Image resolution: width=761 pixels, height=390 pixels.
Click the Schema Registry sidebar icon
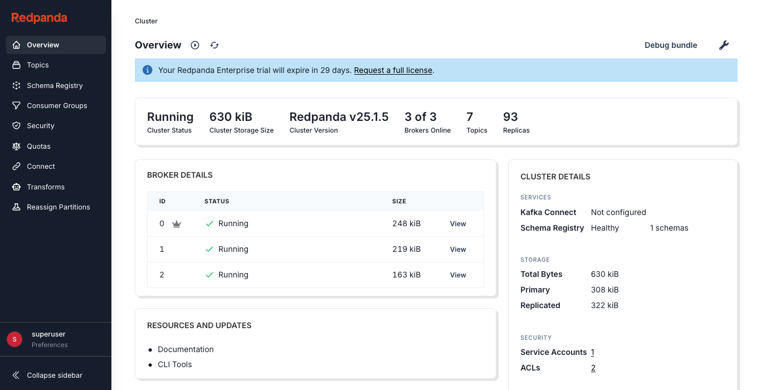click(x=17, y=86)
